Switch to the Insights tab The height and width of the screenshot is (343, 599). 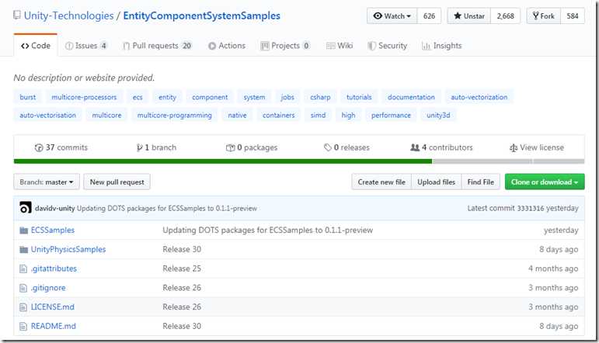coord(441,46)
